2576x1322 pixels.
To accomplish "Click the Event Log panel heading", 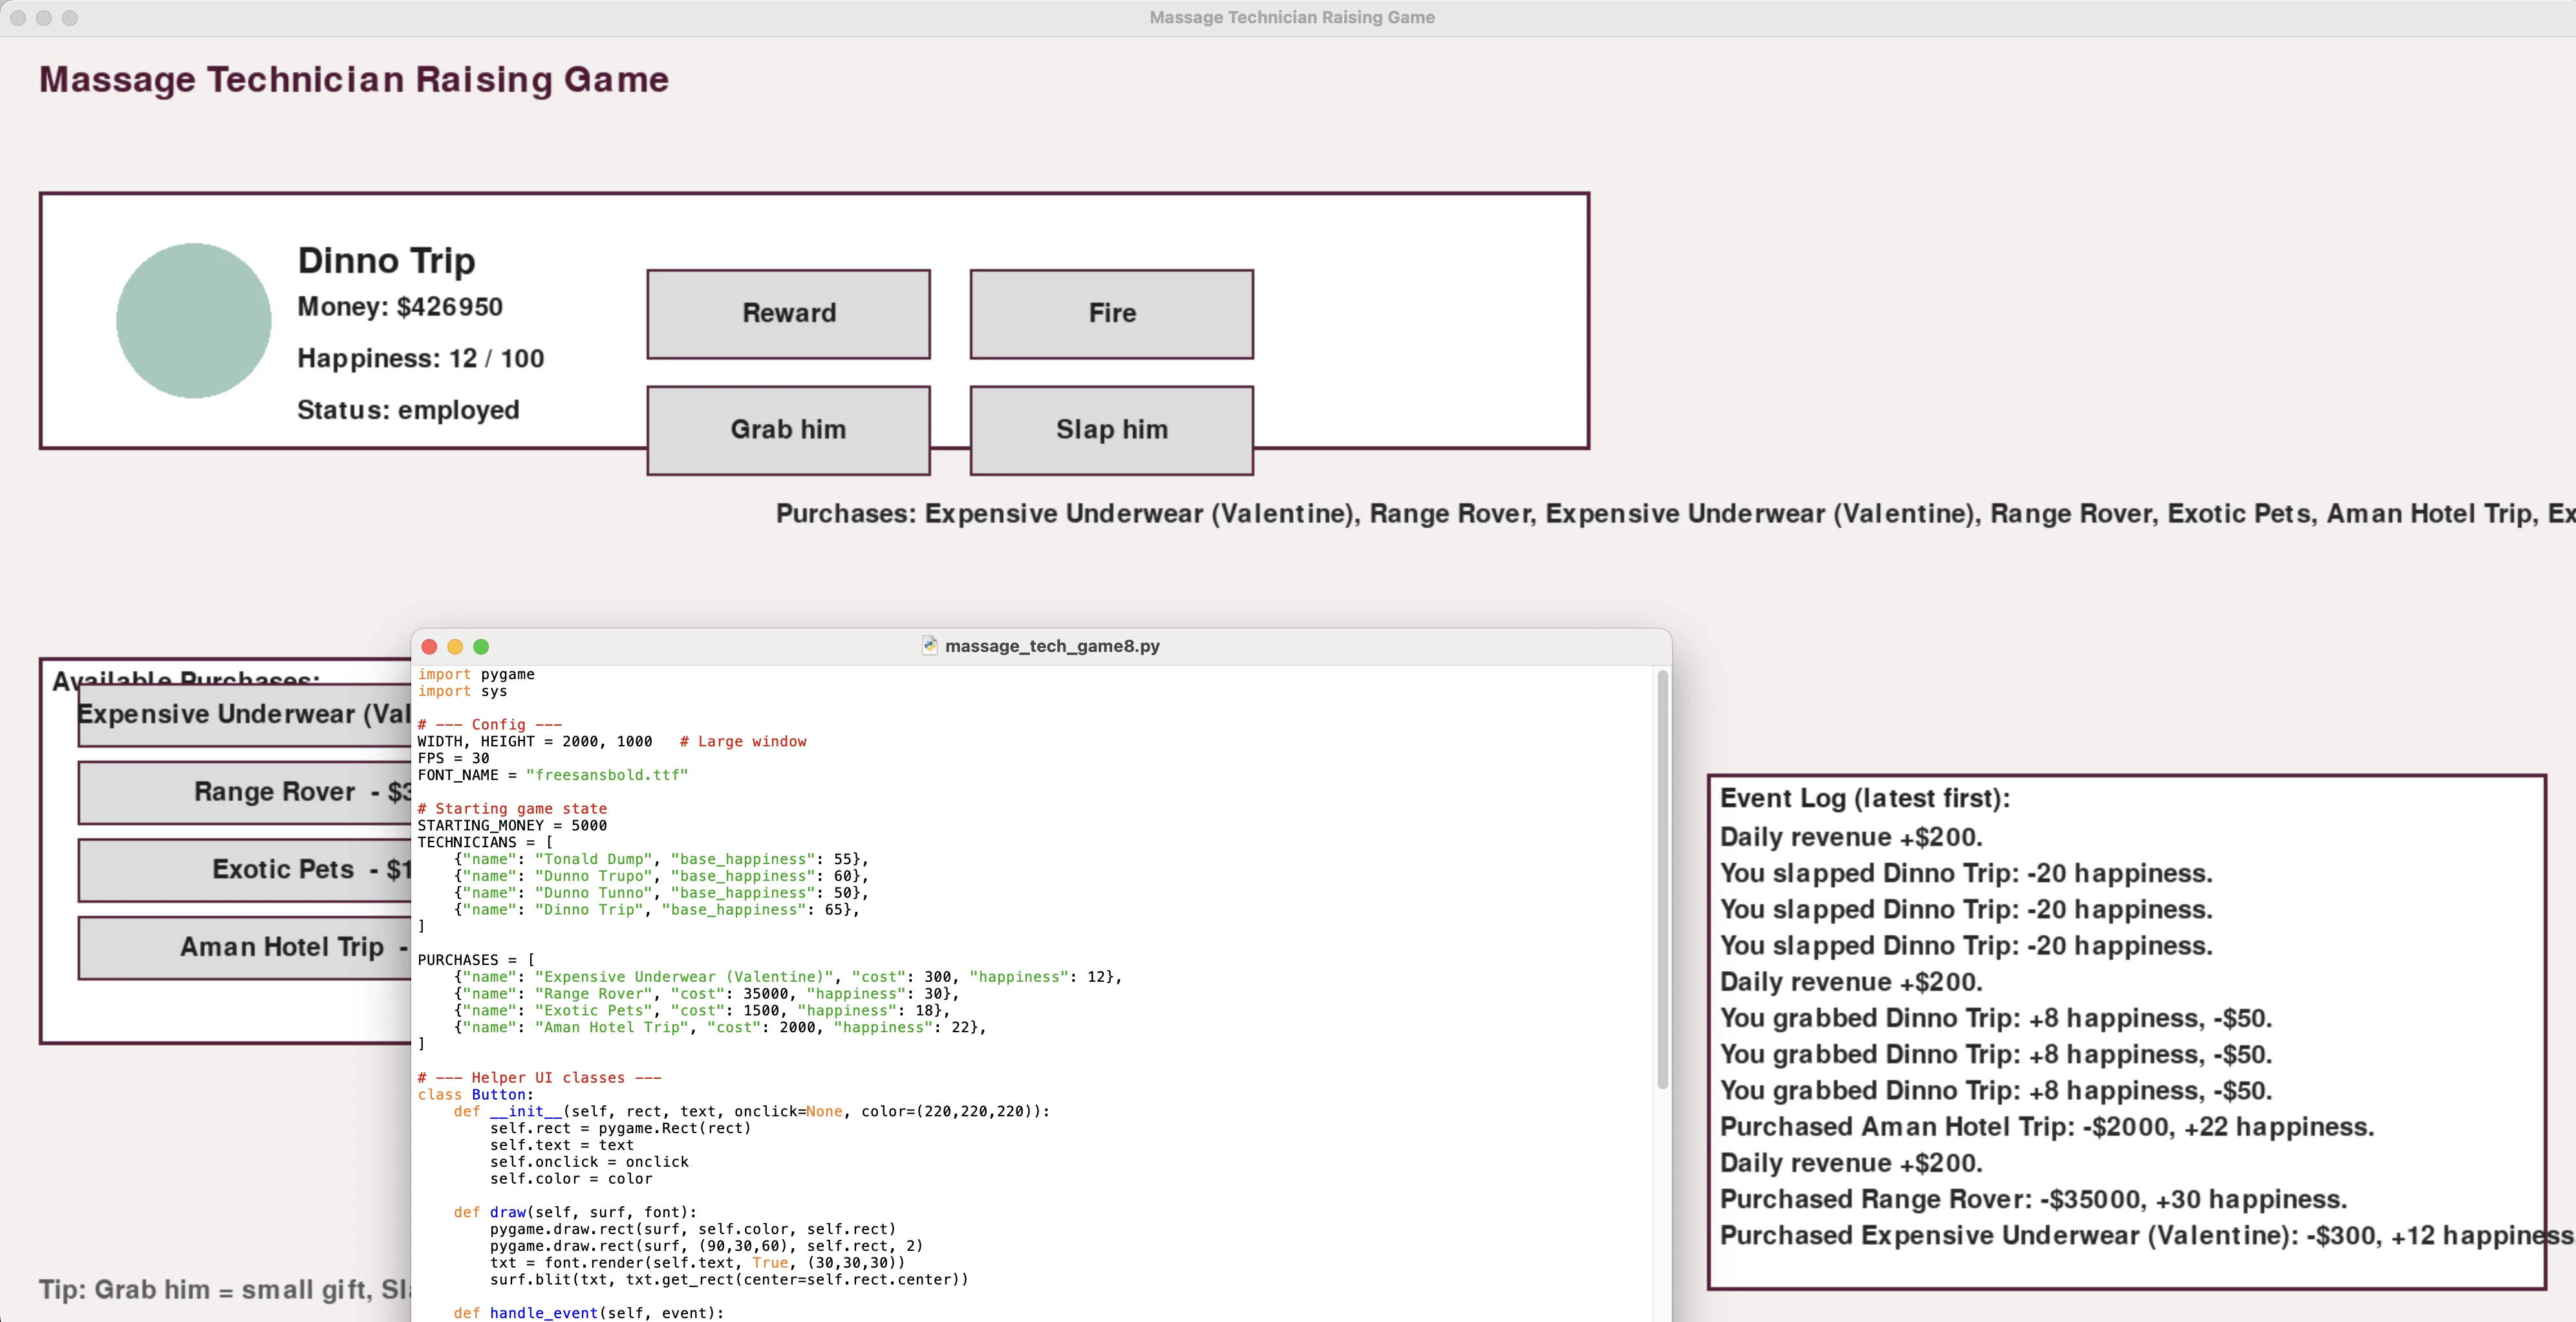I will [x=1864, y=798].
